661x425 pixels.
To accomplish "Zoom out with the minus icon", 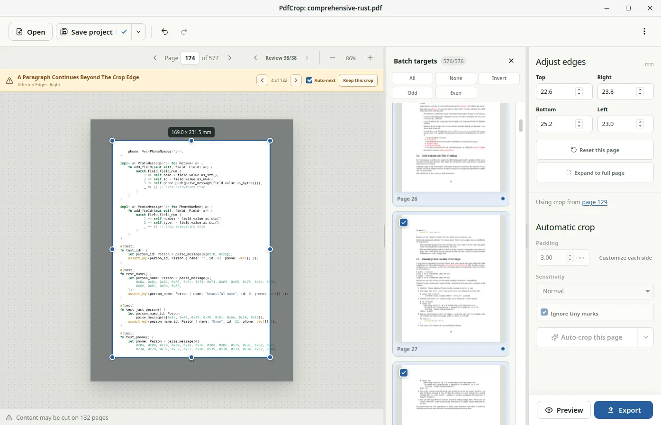I will tap(333, 58).
